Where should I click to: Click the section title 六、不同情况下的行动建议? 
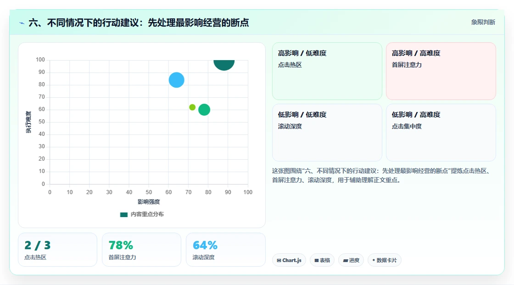click(x=139, y=22)
